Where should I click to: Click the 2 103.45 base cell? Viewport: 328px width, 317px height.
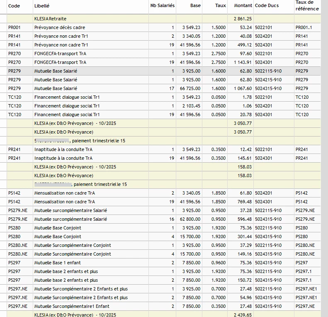(191, 106)
